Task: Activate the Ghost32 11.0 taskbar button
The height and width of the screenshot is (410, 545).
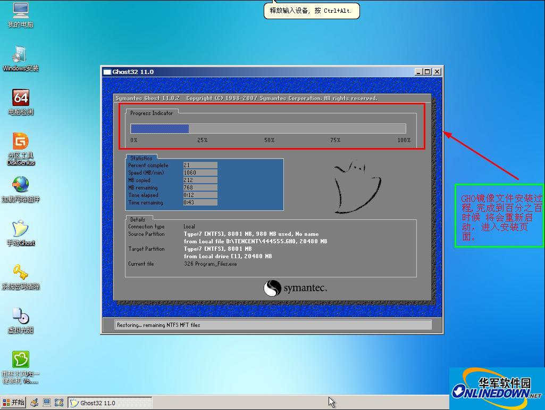Action: (x=110, y=403)
